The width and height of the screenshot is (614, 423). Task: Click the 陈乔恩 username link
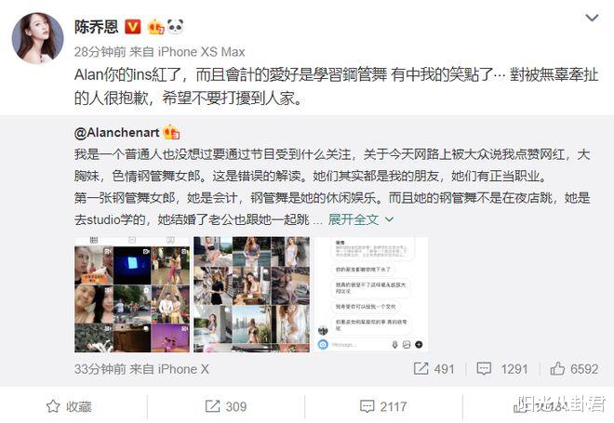97,27
